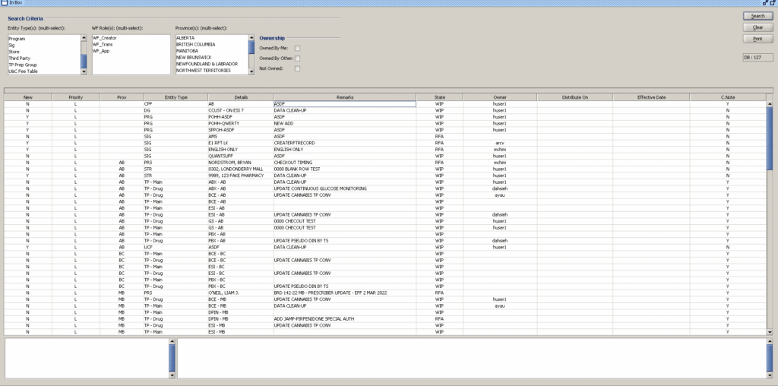Click the Print button

pyautogui.click(x=757, y=39)
